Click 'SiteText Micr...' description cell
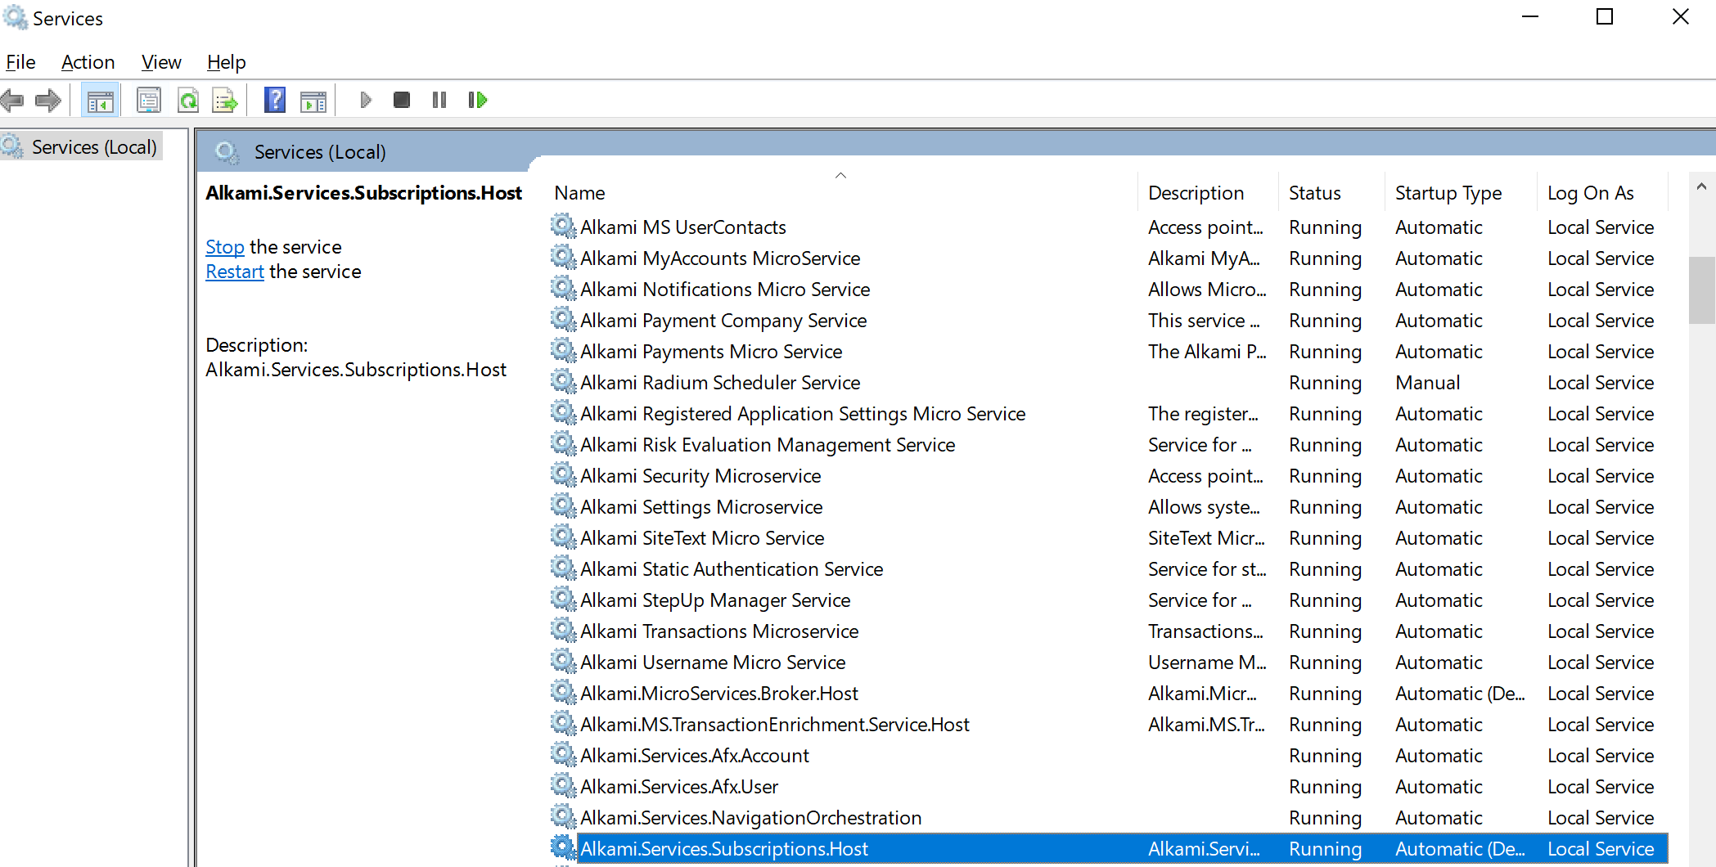 click(x=1206, y=538)
